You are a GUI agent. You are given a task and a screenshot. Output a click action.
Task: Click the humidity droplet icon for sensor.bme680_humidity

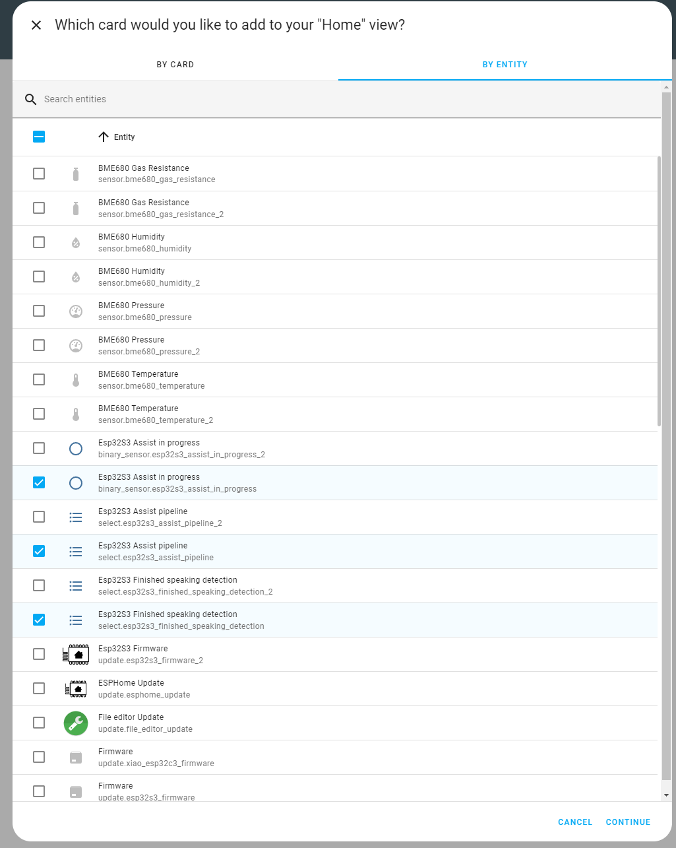[76, 243]
